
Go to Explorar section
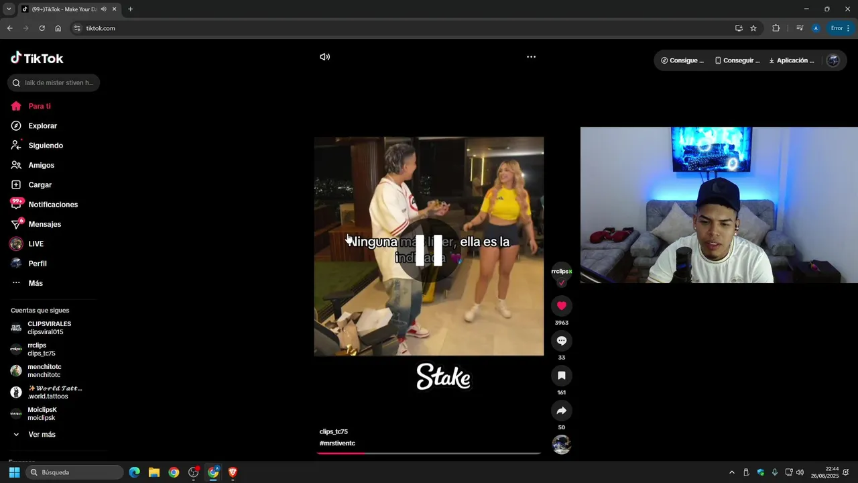tap(34, 125)
